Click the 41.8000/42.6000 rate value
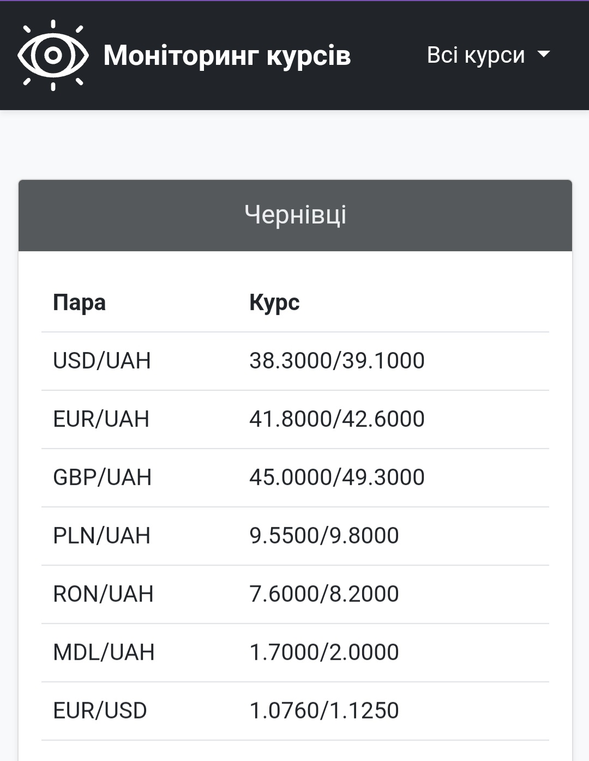Image resolution: width=589 pixels, height=761 pixels. coord(336,419)
